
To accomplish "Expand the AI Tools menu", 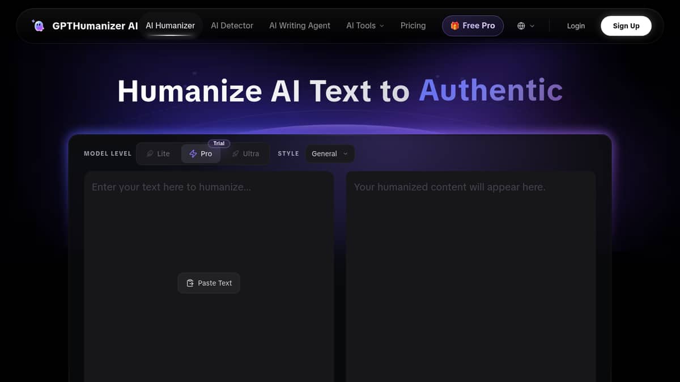I will (x=365, y=26).
